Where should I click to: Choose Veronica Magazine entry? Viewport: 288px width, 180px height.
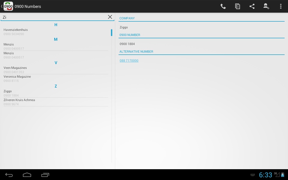point(56,79)
